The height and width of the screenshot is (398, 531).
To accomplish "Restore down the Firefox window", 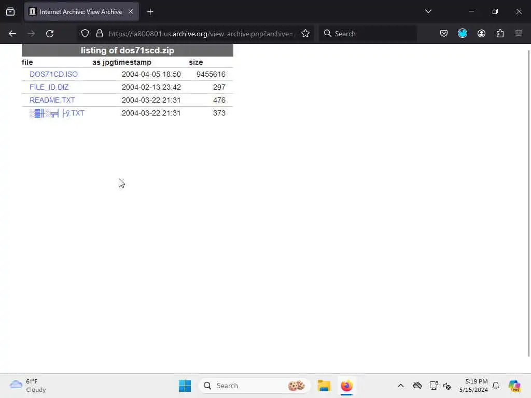I will (x=495, y=11).
